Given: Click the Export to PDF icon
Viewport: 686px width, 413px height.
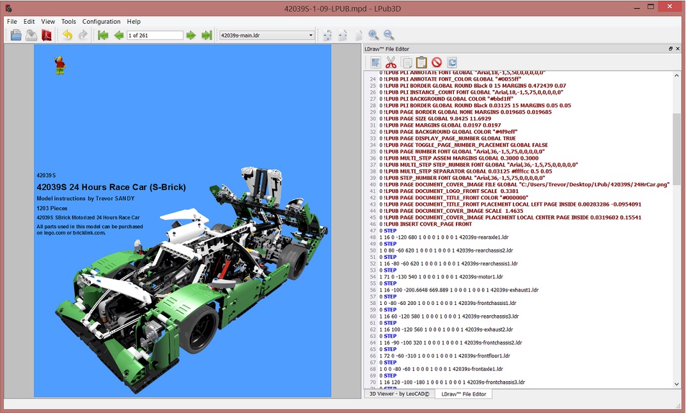Looking at the screenshot, I should (x=47, y=35).
